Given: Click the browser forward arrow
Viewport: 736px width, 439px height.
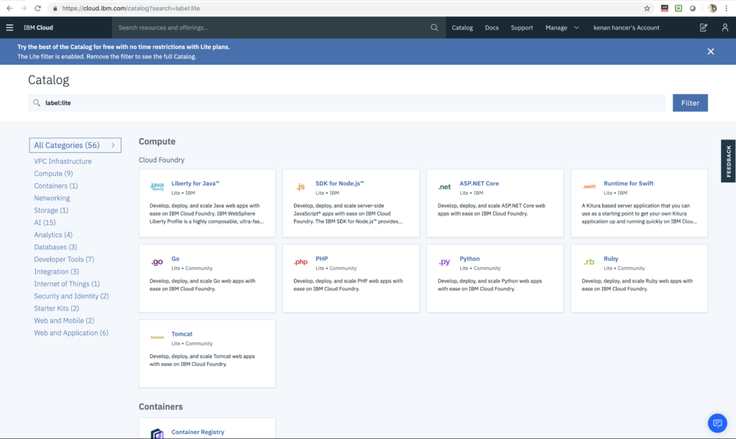Looking at the screenshot, I should 24,9.
